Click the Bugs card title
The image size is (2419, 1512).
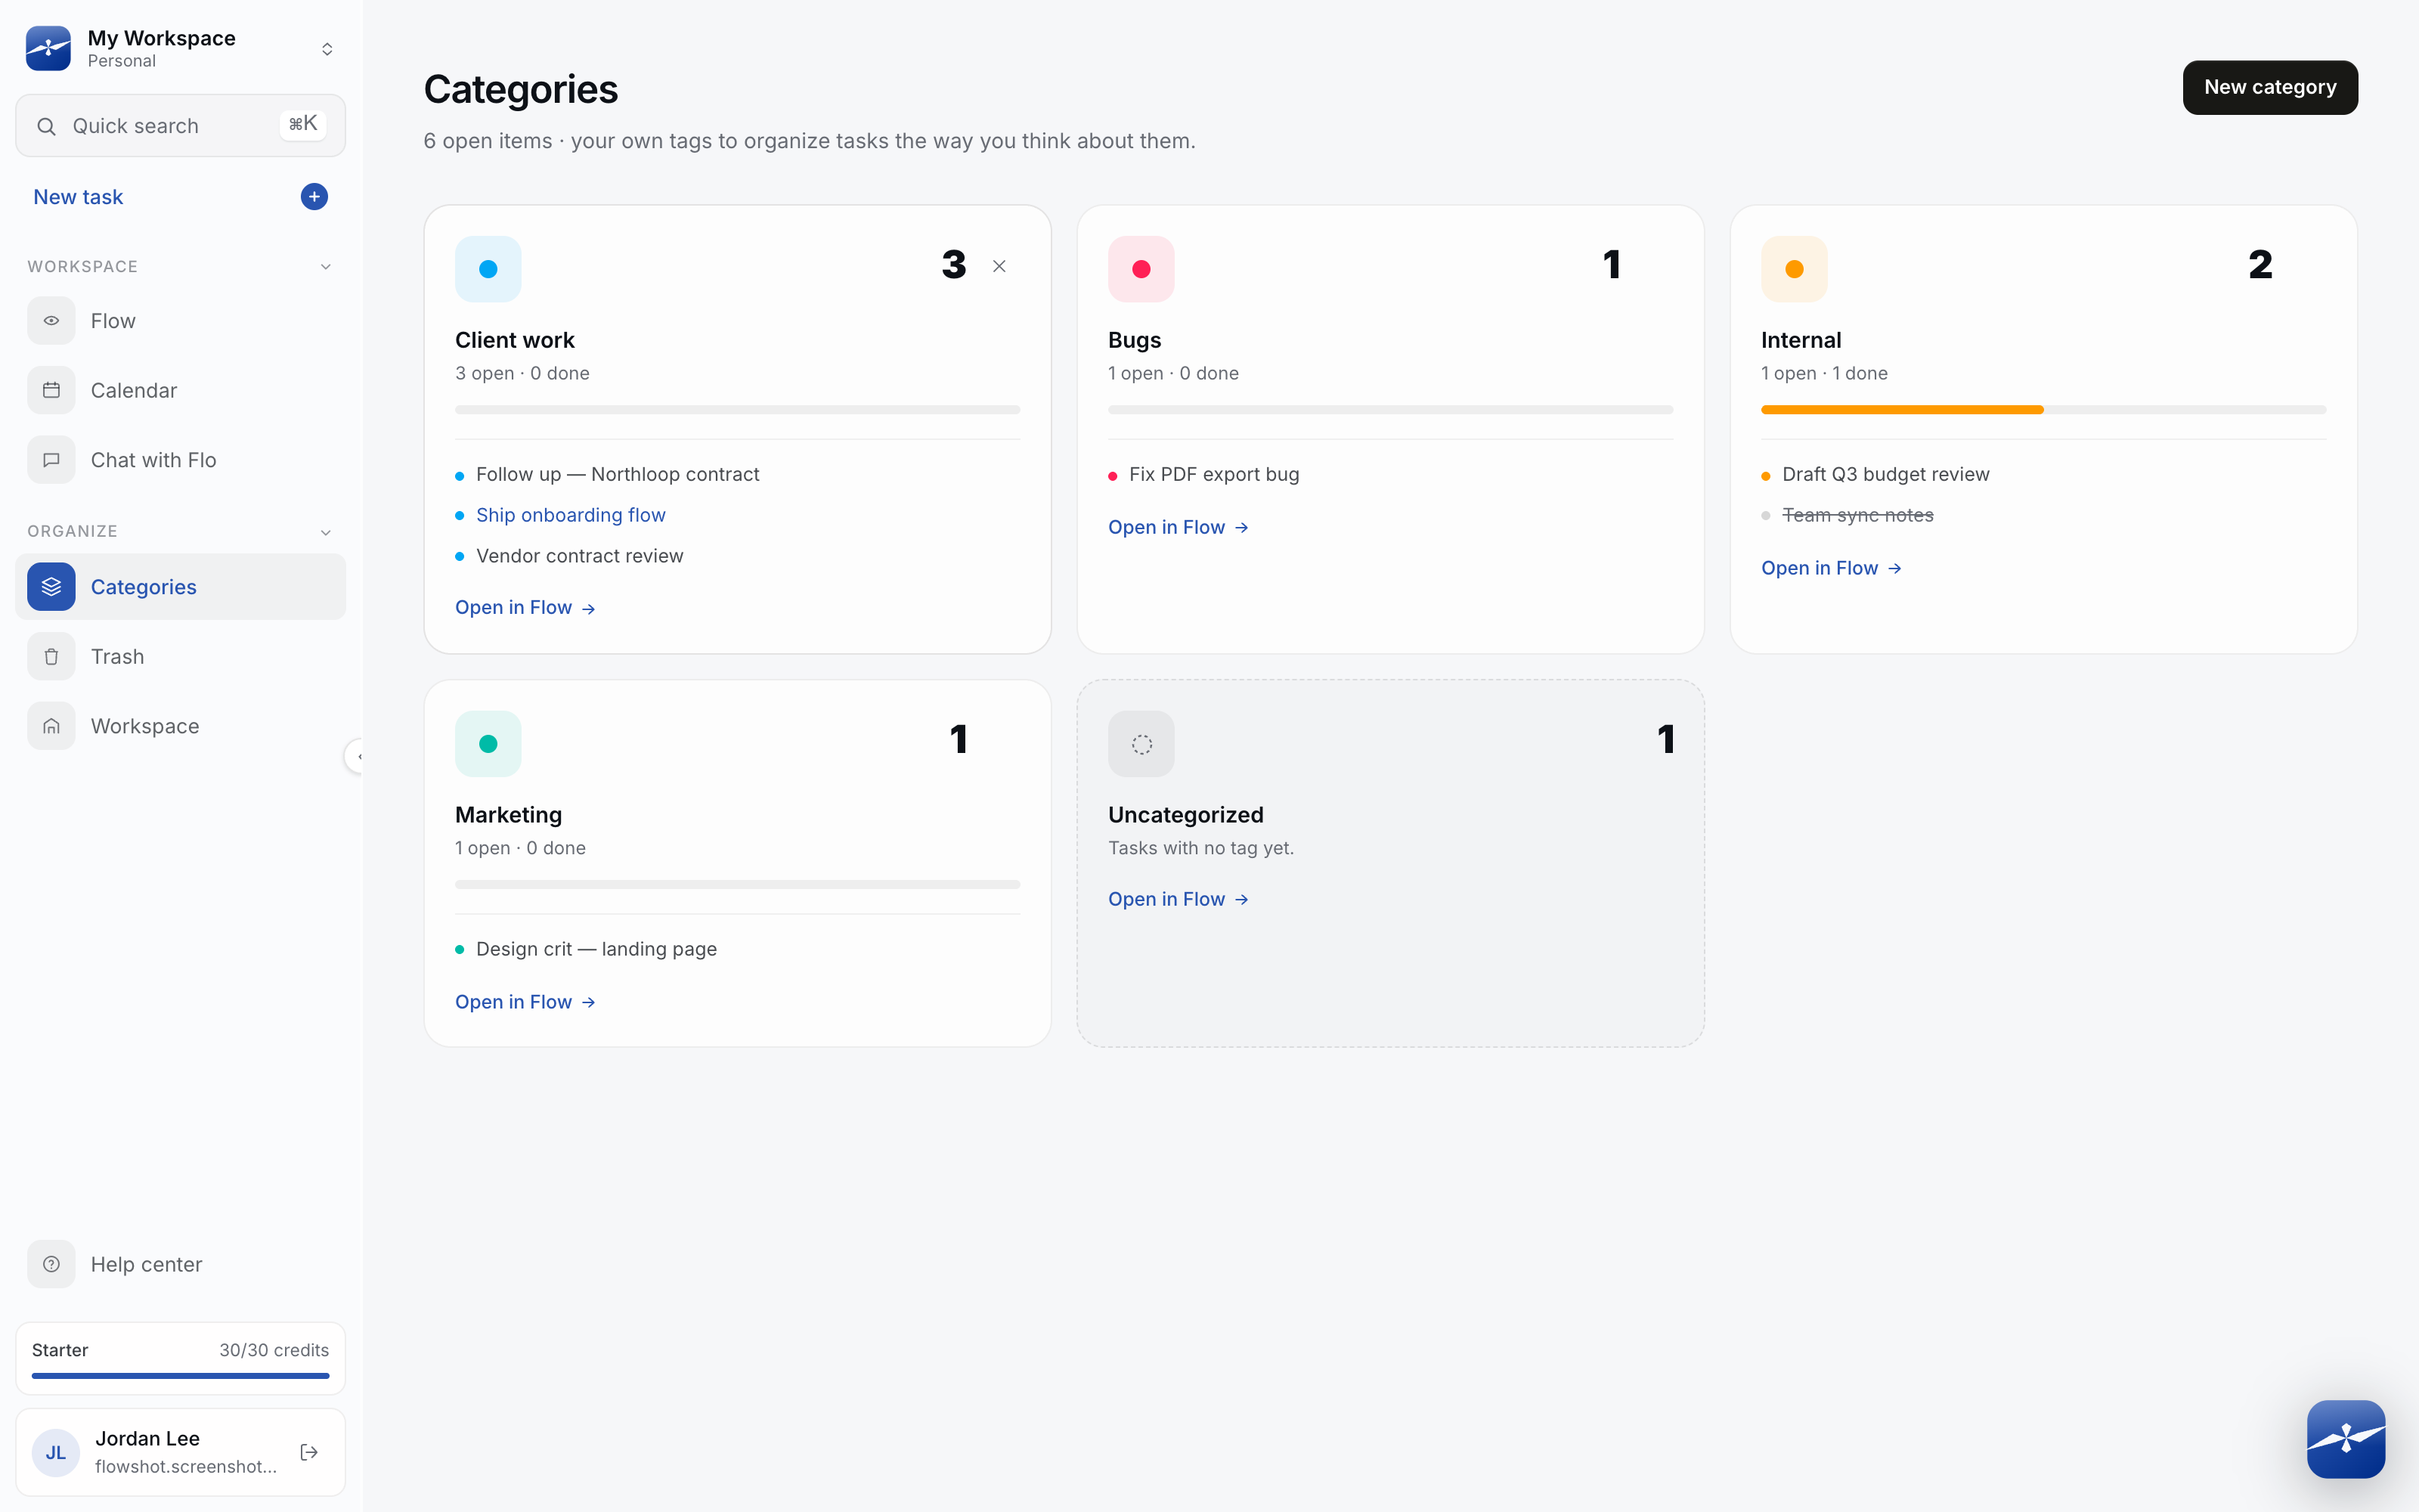click(x=1135, y=340)
